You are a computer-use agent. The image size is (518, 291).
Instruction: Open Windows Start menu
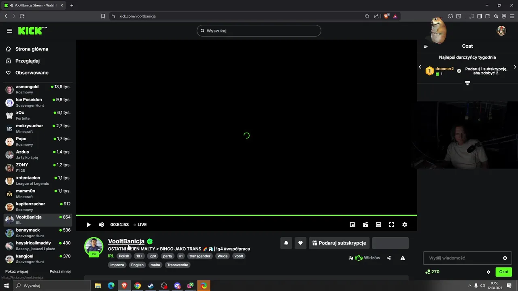click(6, 286)
